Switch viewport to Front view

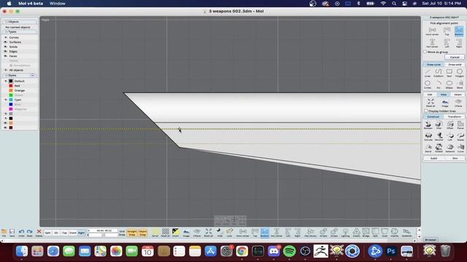tap(73, 233)
